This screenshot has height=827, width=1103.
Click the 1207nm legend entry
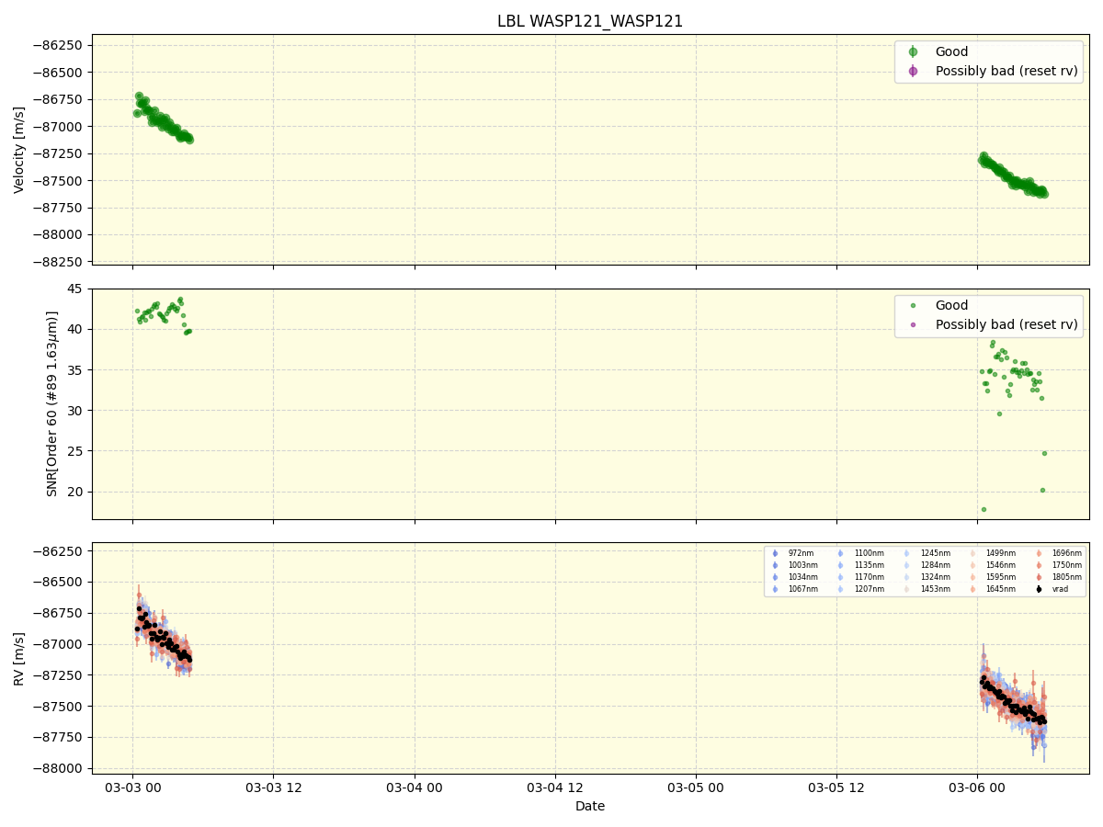pyautogui.click(x=860, y=589)
